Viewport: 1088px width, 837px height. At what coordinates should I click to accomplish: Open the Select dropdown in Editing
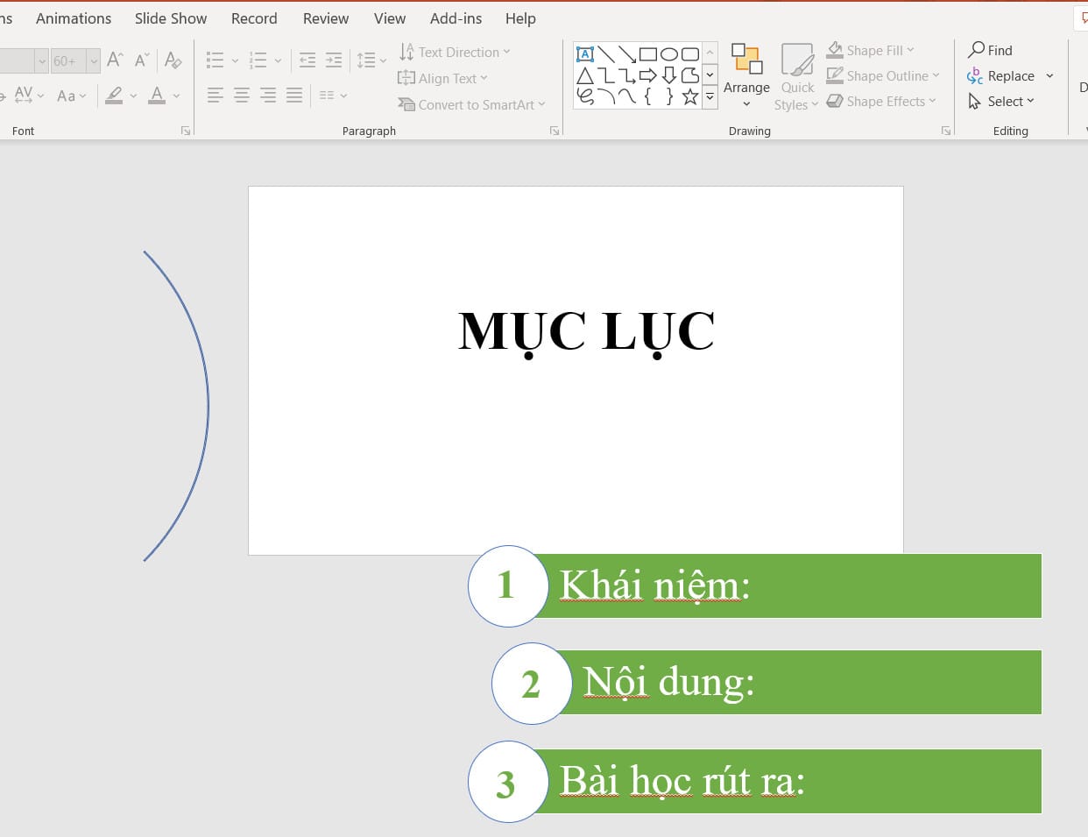pos(1001,101)
